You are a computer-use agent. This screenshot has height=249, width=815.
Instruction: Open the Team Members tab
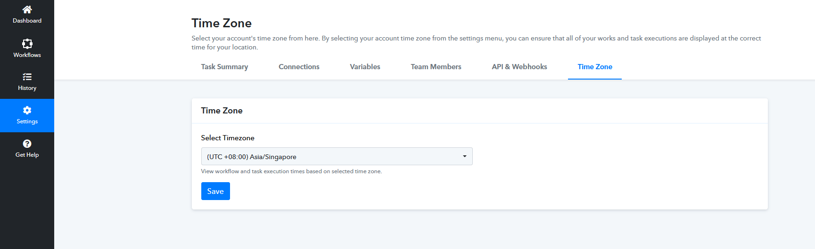tap(436, 67)
